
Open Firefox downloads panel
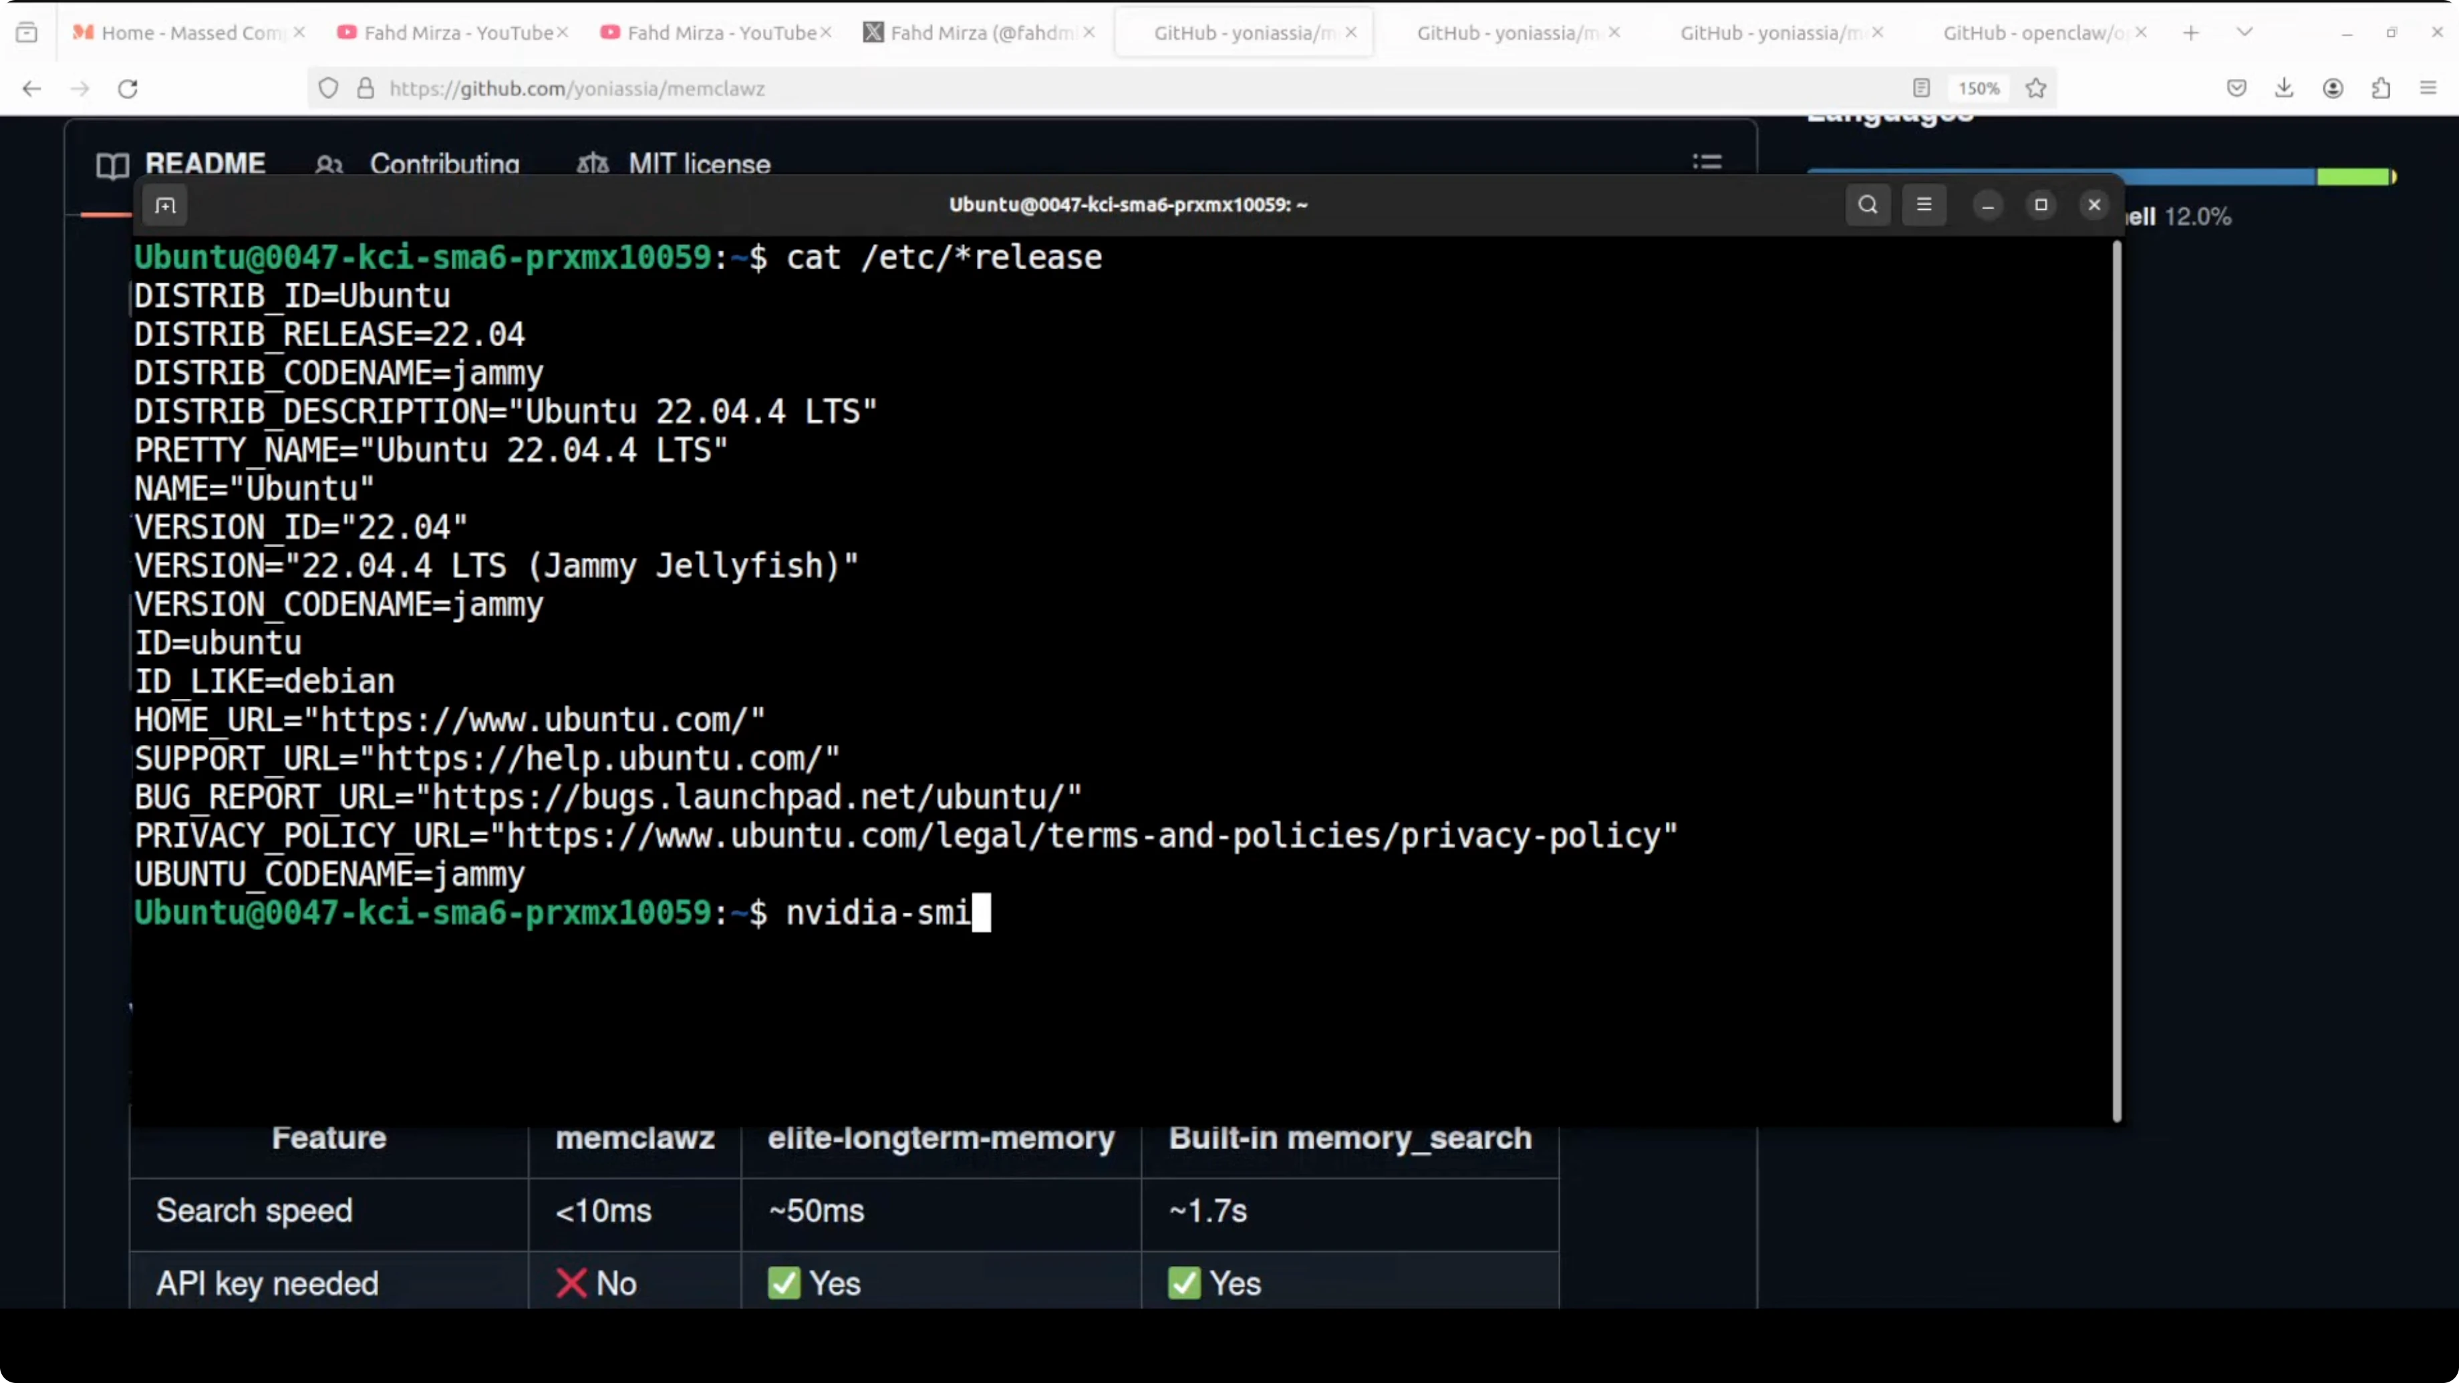tap(2283, 89)
